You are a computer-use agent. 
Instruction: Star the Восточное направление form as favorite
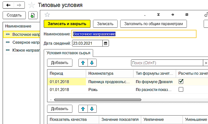click(47, 15)
